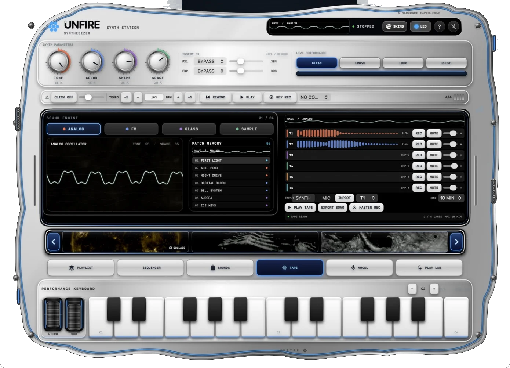Screen dimensions: 510x368
Task: Go to the next visual with the right arrow
Action: click(456, 242)
